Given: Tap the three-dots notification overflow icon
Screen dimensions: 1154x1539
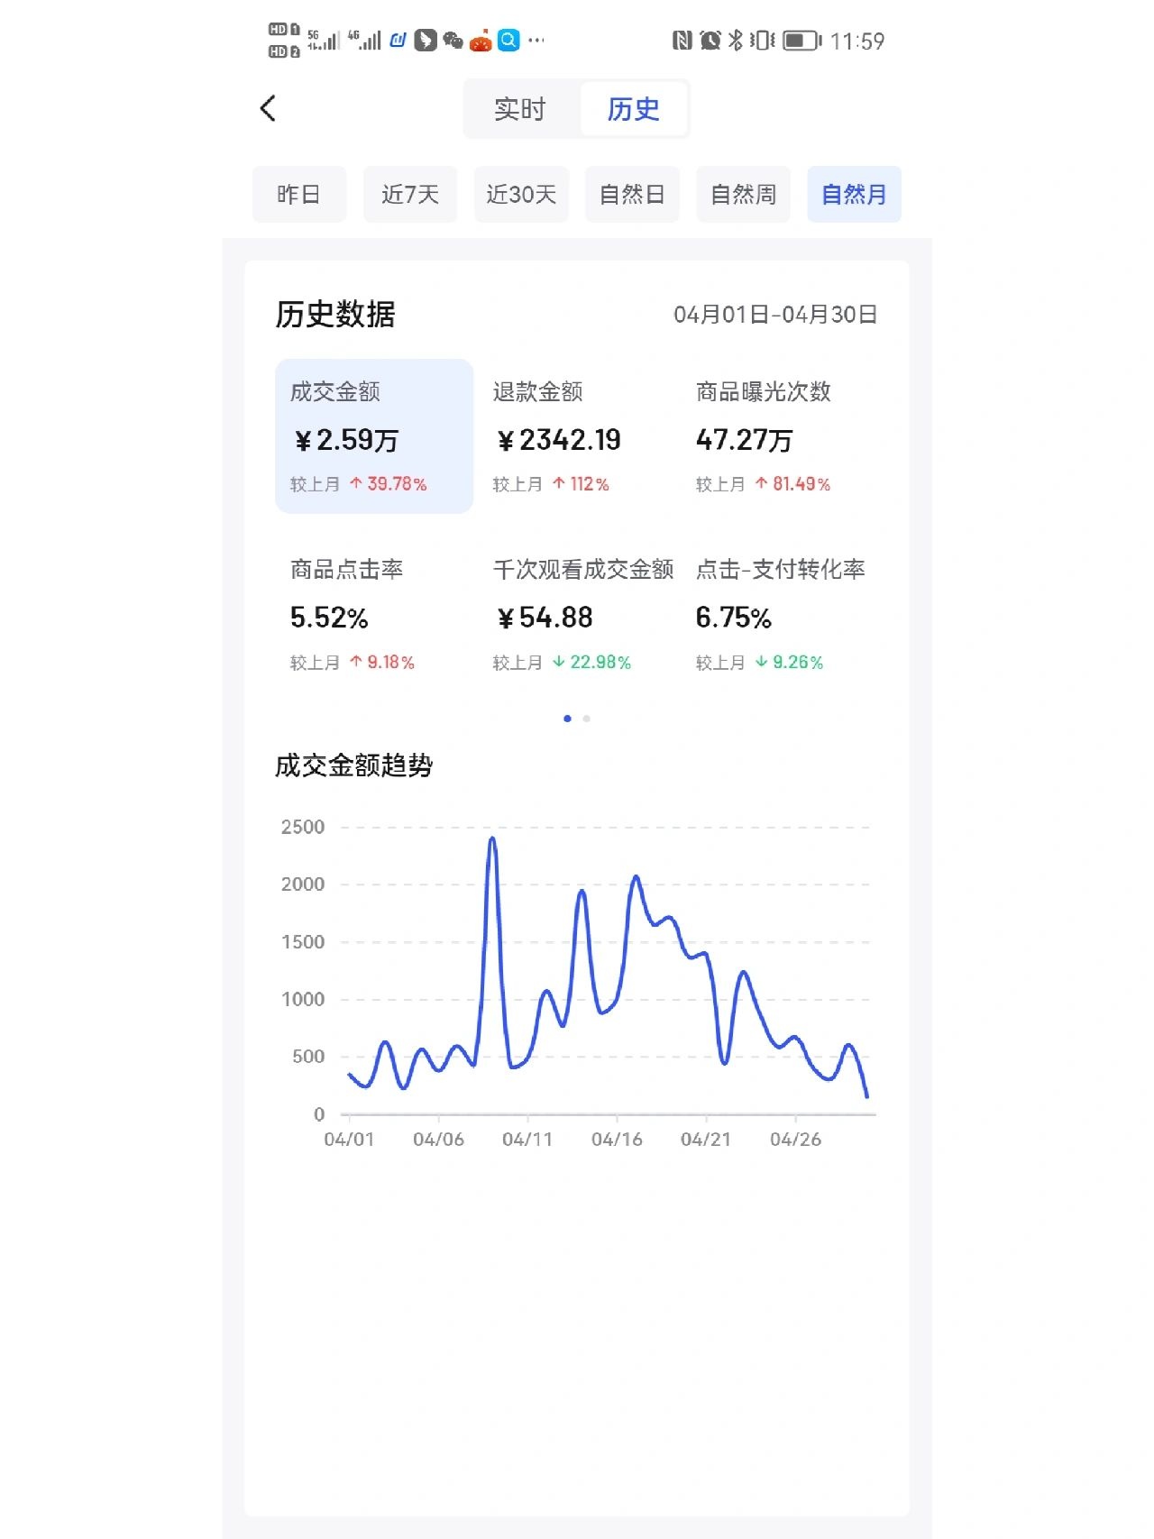Looking at the screenshot, I should (x=536, y=40).
